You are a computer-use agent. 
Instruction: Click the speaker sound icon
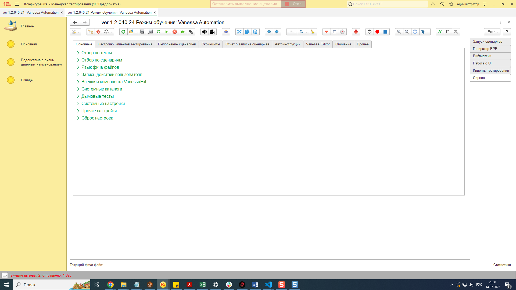pyautogui.click(x=205, y=32)
